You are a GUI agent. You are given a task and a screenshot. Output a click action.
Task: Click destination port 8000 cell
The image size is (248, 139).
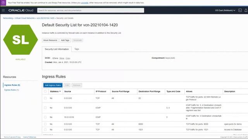click(141, 124)
